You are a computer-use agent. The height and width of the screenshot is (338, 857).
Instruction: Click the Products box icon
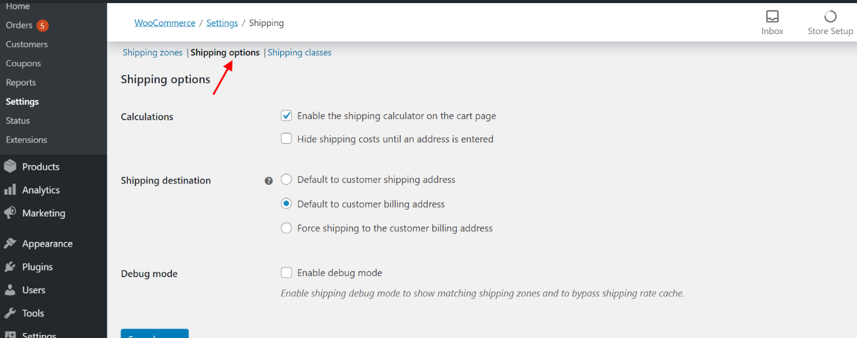[x=9, y=167]
